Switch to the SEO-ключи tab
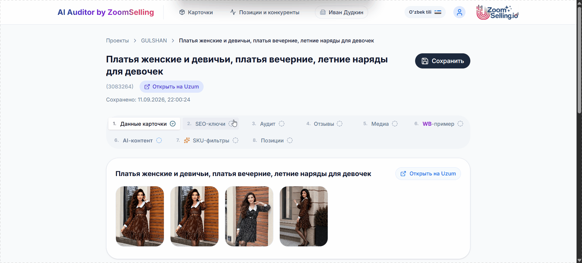582x263 pixels. click(x=211, y=124)
